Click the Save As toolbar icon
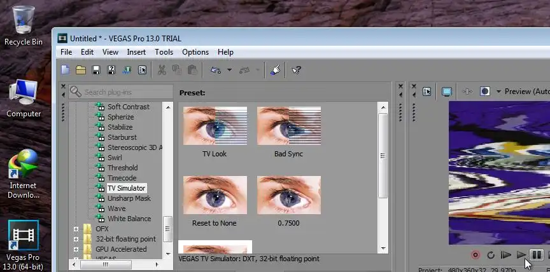The width and height of the screenshot is (550, 272). (x=111, y=70)
